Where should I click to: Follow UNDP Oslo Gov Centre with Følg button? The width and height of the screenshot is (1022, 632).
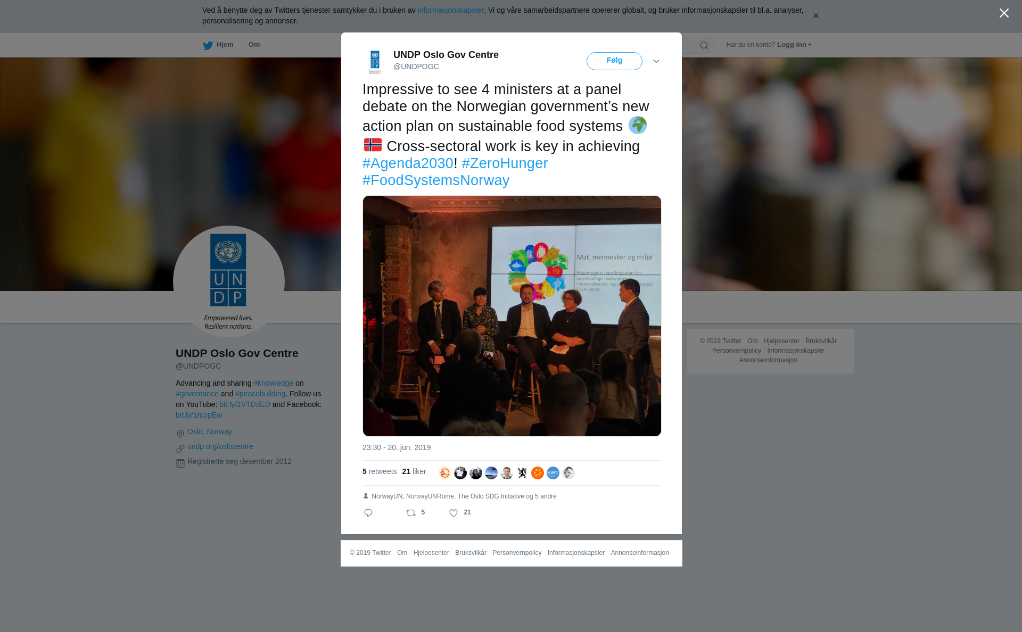614,61
